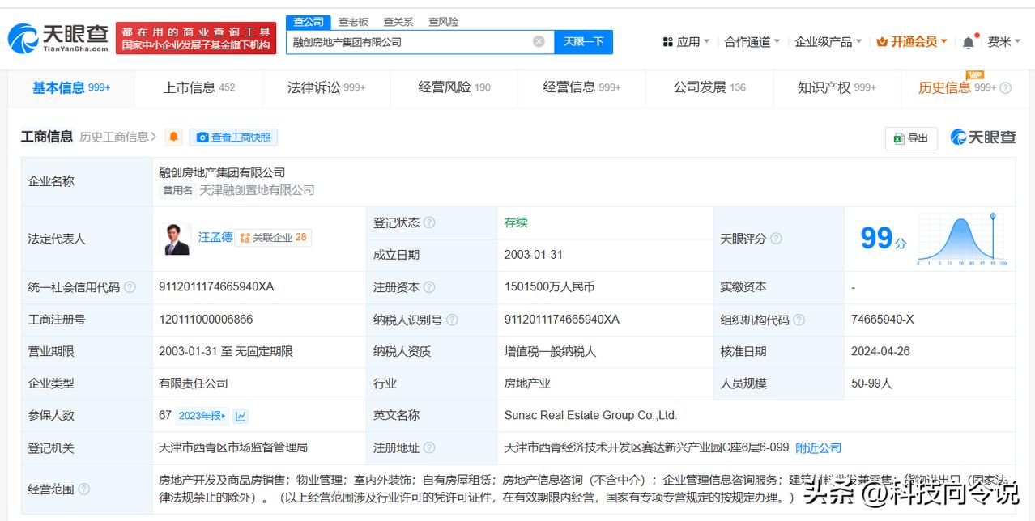
Task: Click the 天眼一下 search button
Action: (583, 42)
